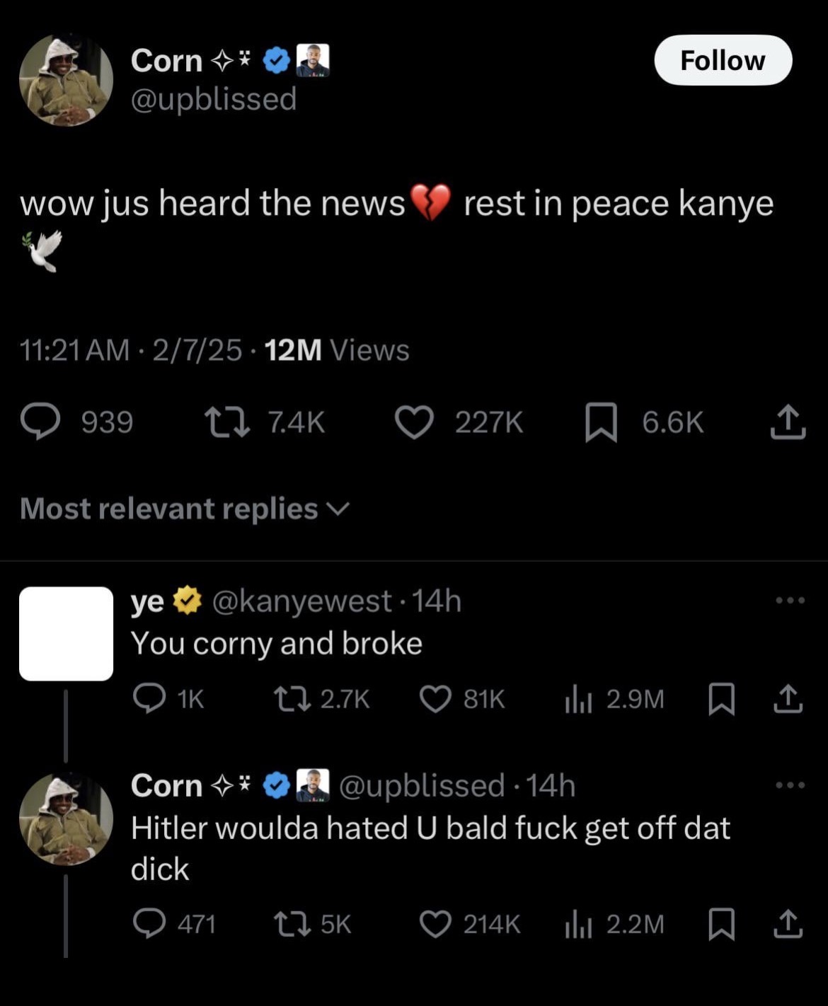Share Corn's 'Hitler woulda hated' reply
The image size is (828, 1006).
[x=788, y=924]
